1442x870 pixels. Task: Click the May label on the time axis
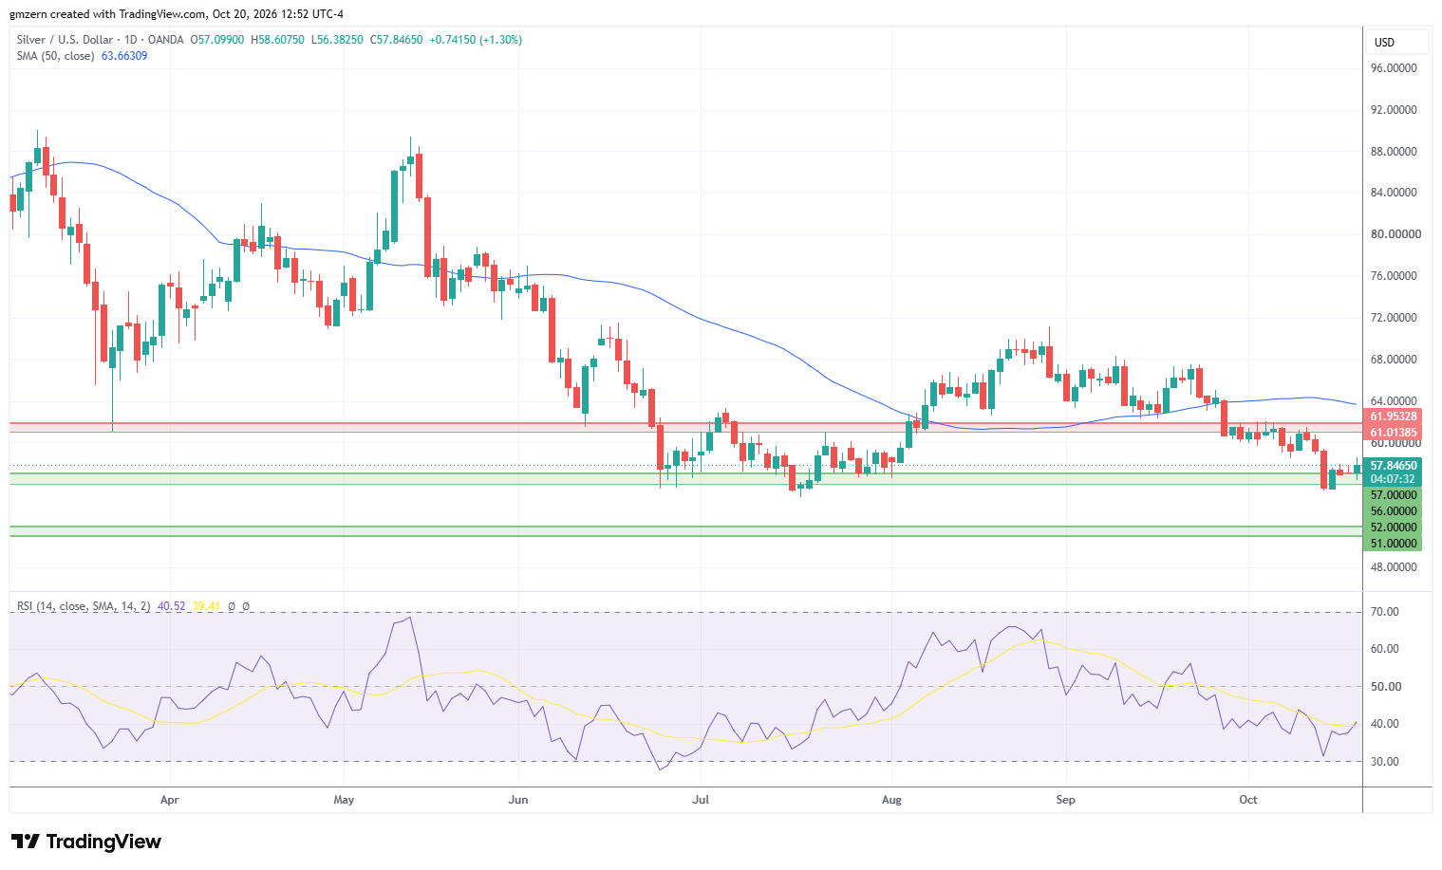pyautogui.click(x=344, y=800)
